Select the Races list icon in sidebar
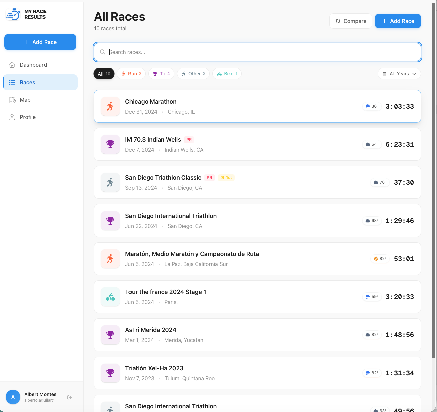 [x=12, y=82]
